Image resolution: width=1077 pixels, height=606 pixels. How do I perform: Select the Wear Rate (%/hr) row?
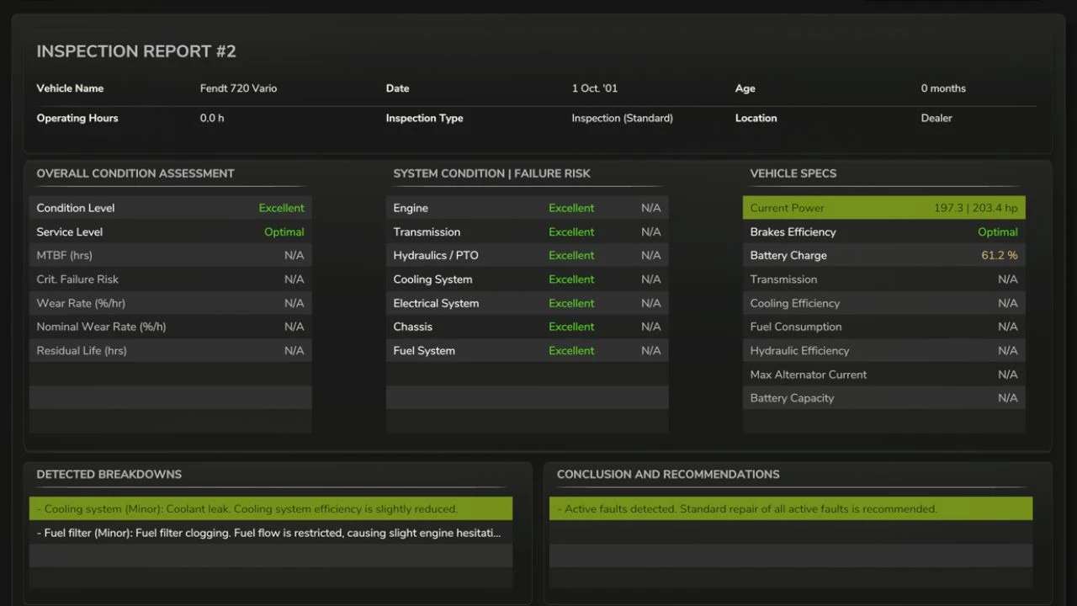point(170,303)
